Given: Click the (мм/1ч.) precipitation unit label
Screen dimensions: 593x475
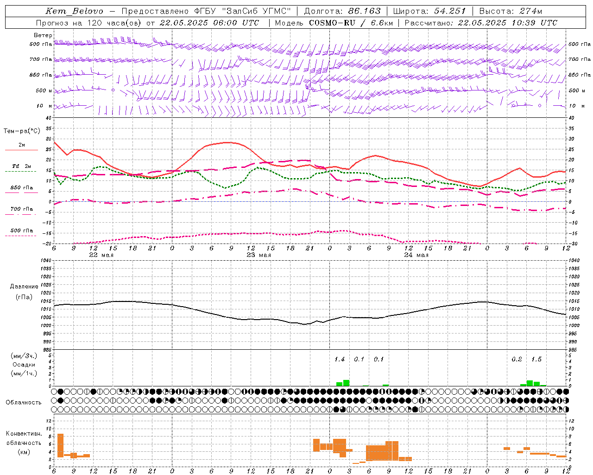Looking at the screenshot, I should [24, 373].
